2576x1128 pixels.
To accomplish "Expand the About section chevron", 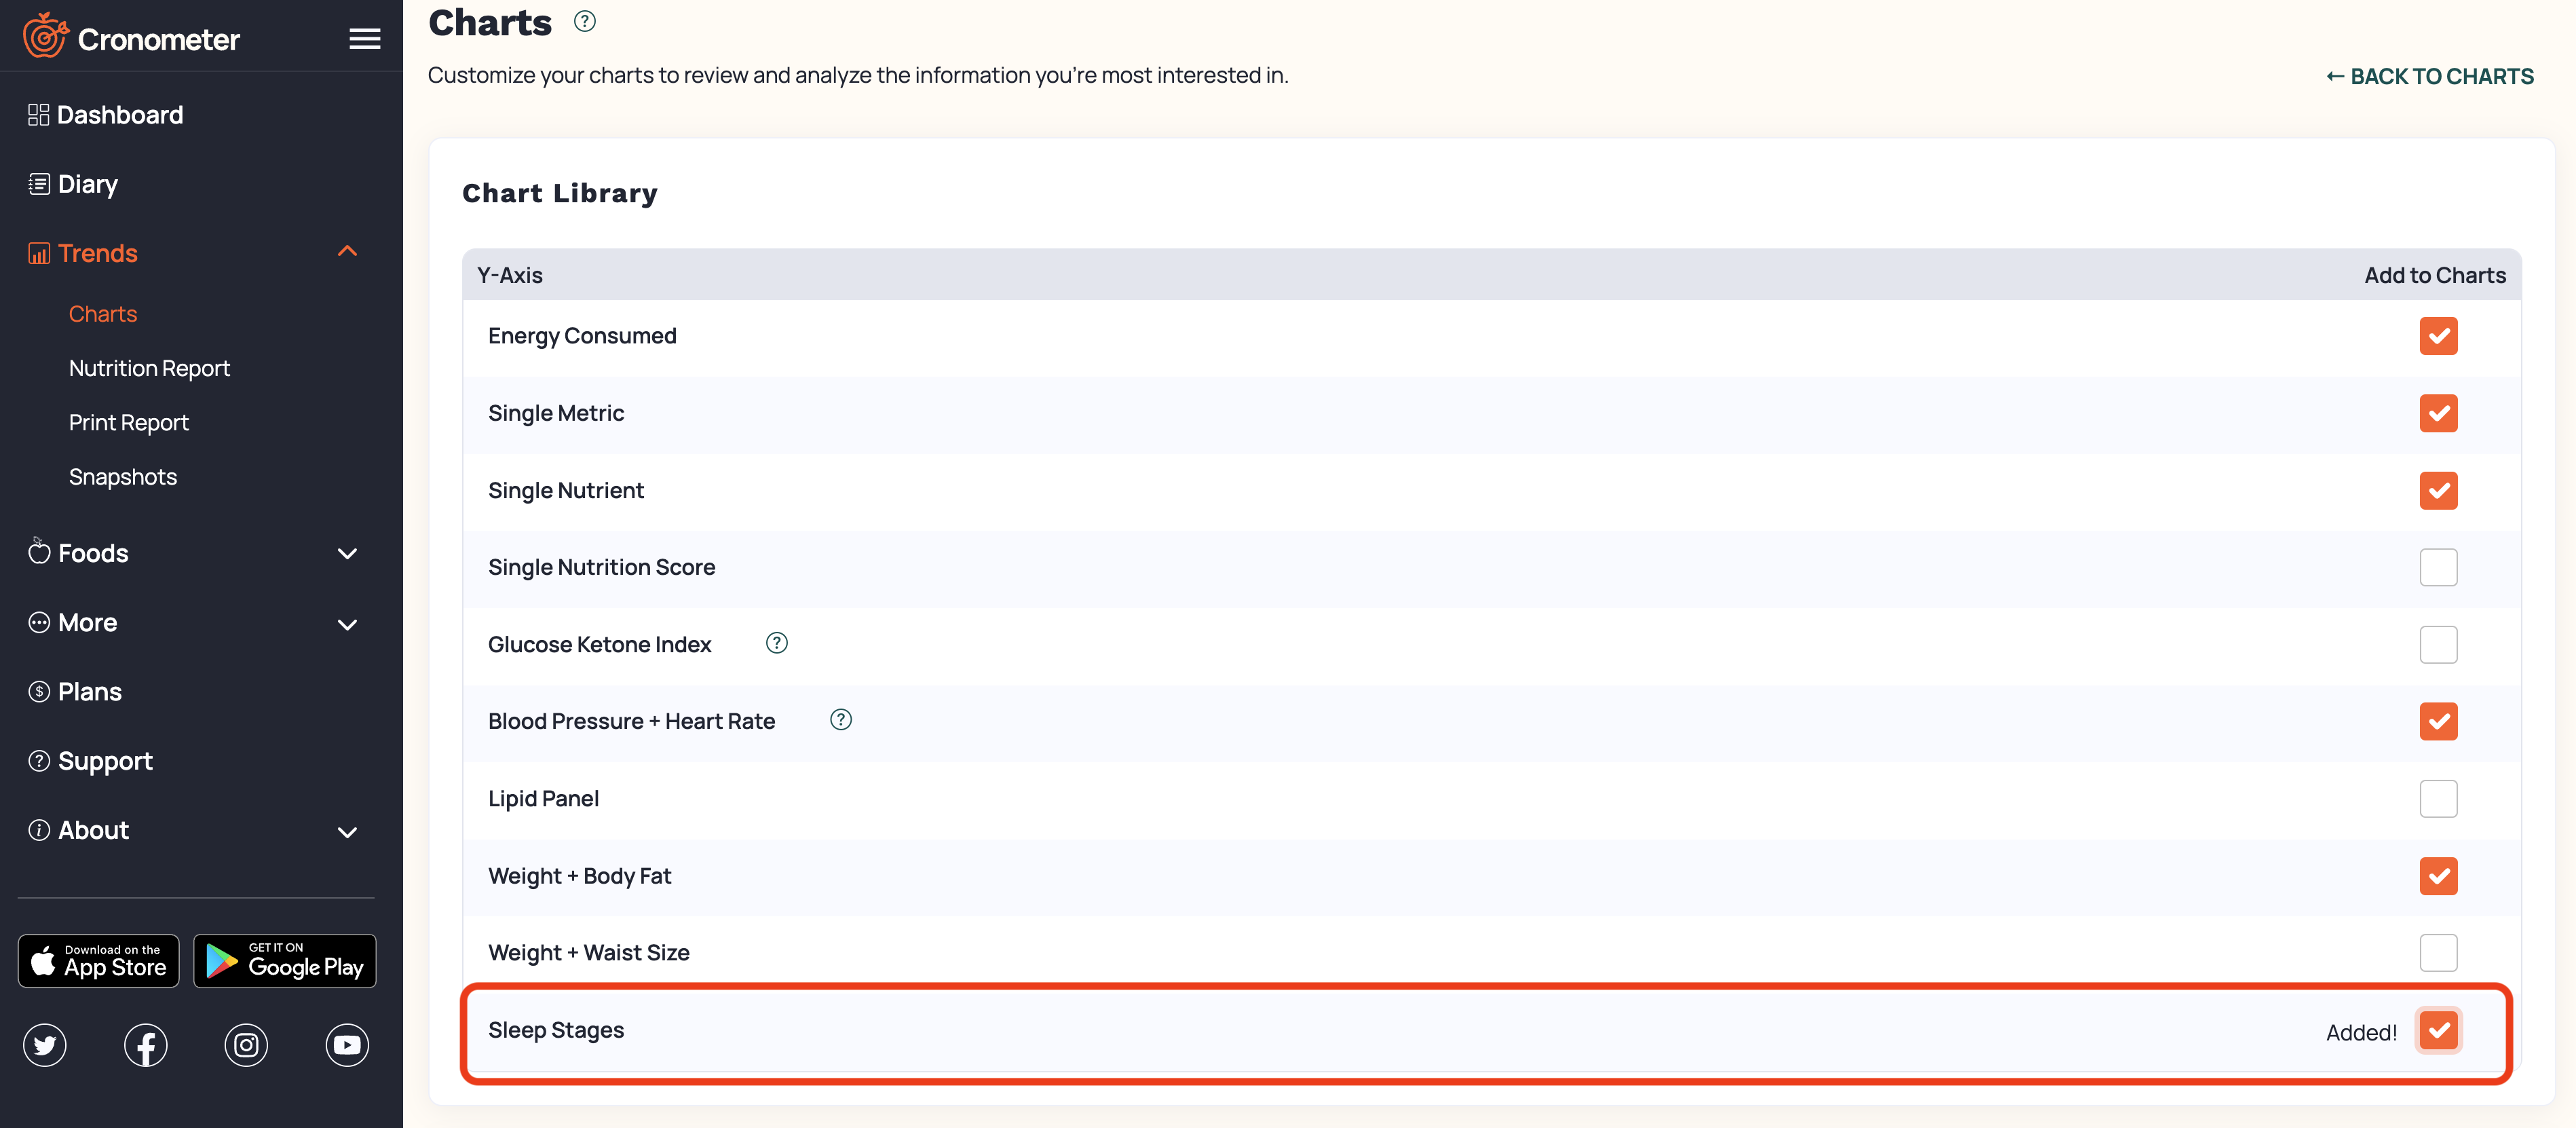I will point(347,832).
